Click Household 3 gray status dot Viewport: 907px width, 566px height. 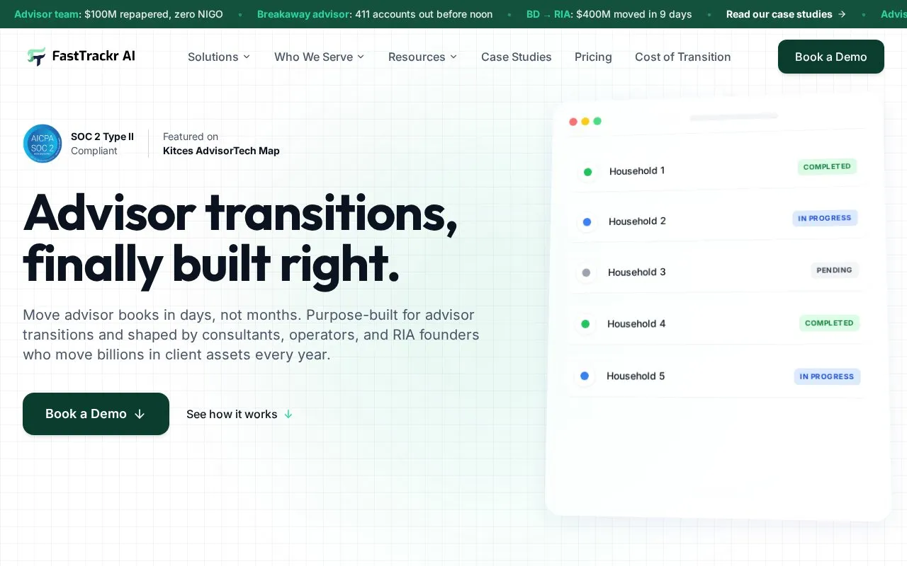[x=586, y=272]
